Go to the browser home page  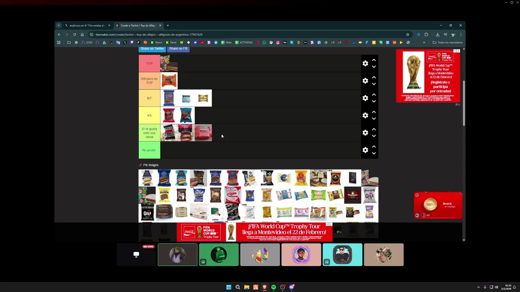tap(82, 34)
